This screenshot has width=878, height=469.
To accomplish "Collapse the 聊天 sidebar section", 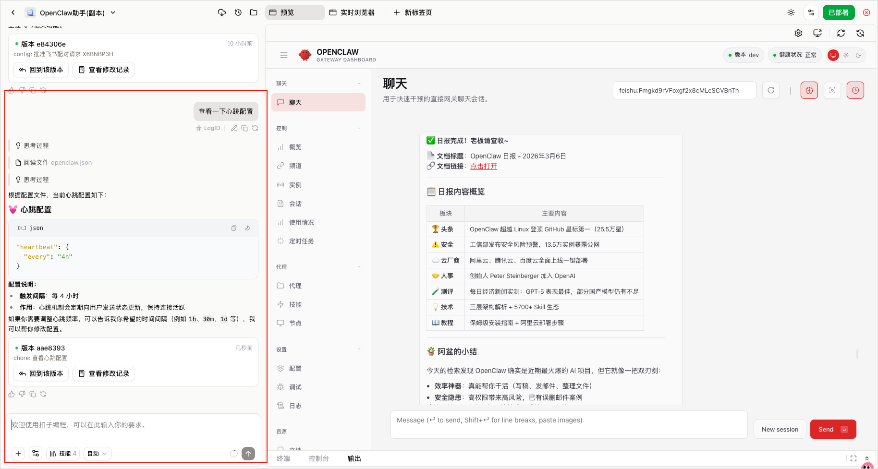I will point(359,84).
